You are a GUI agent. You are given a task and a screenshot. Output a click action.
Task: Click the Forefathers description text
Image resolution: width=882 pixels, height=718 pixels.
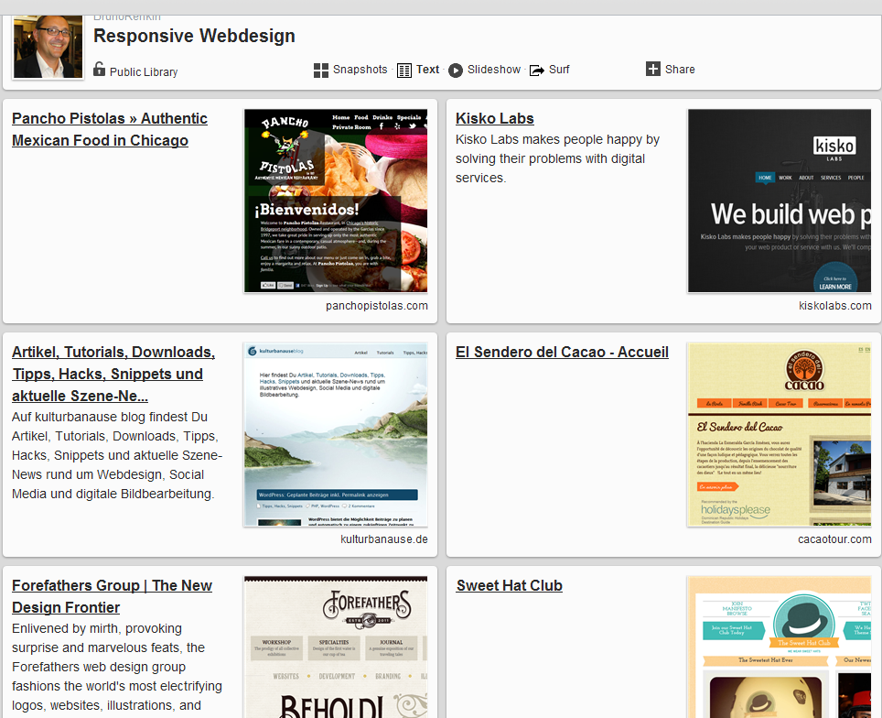117,667
